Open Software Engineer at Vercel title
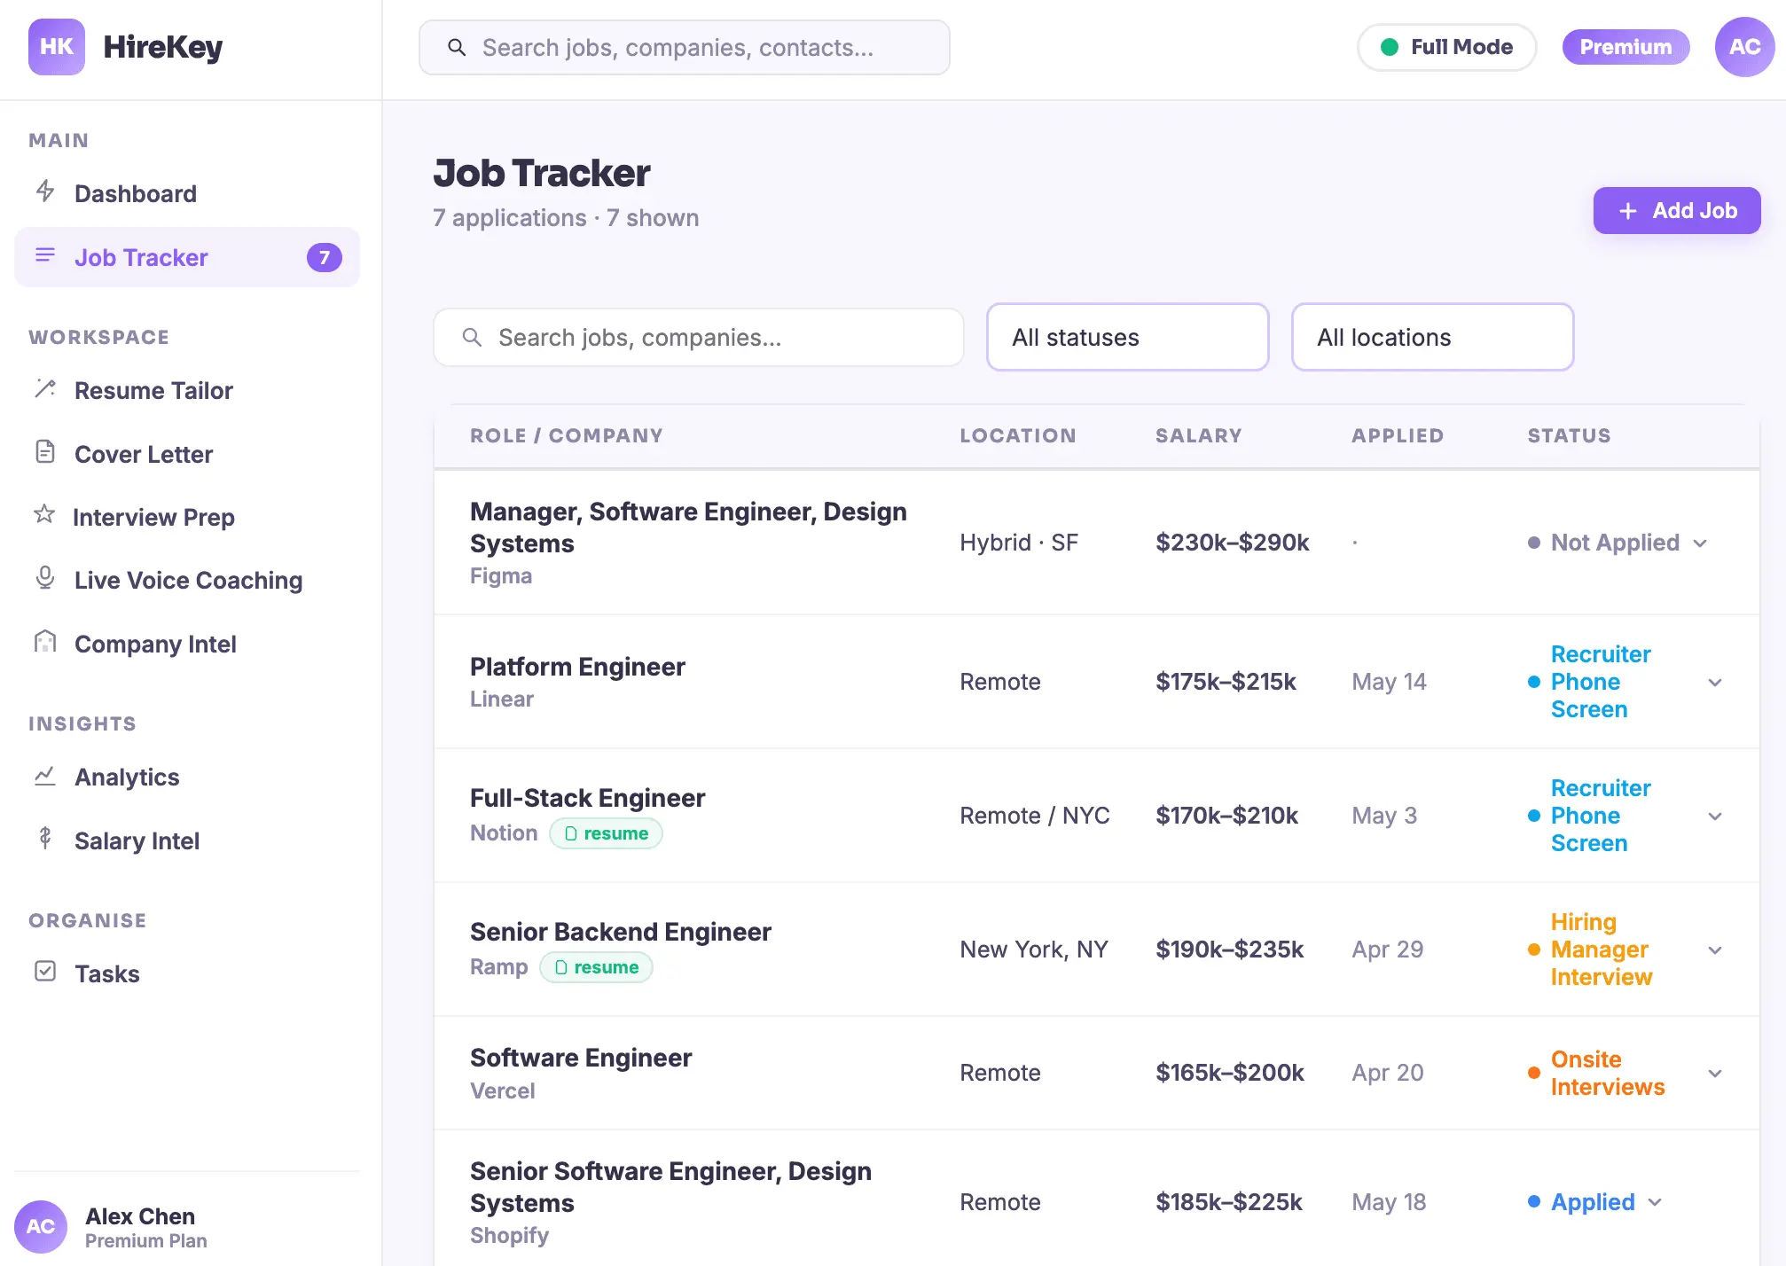1786x1266 pixels. (x=581, y=1058)
